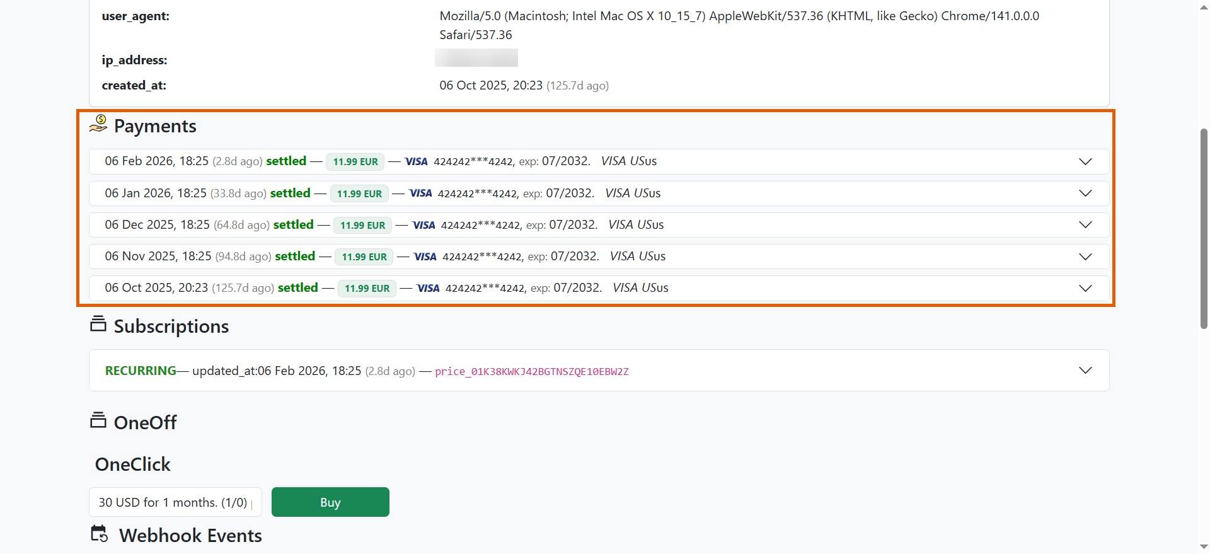Click the Payments section heading
Screen dimensions: 1210x554
(x=155, y=126)
